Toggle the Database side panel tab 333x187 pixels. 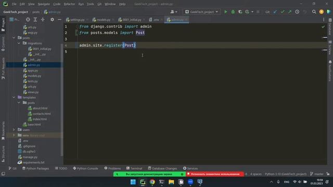click(330, 27)
